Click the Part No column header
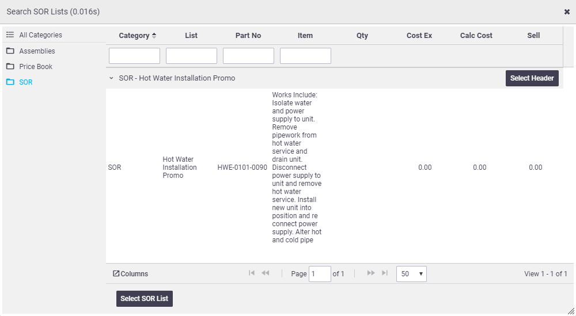The width and height of the screenshot is (576, 316). coord(248,36)
